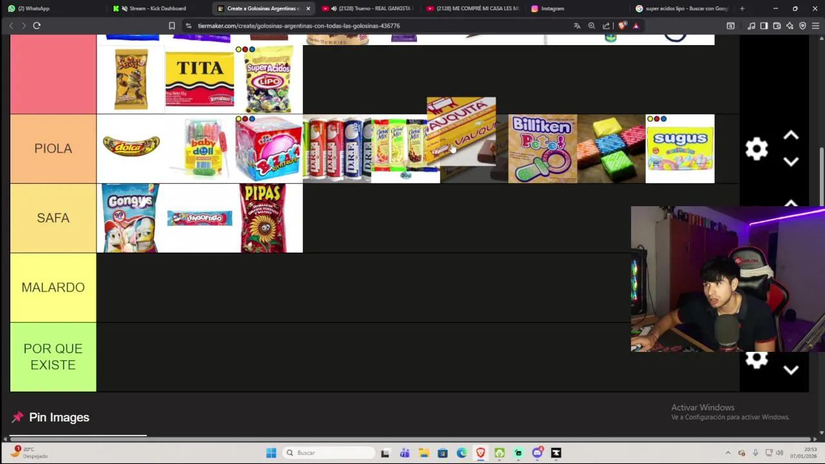Screen dimensions: 825x464
Task: Toggle the browser sidebar panel
Action: pos(764,26)
